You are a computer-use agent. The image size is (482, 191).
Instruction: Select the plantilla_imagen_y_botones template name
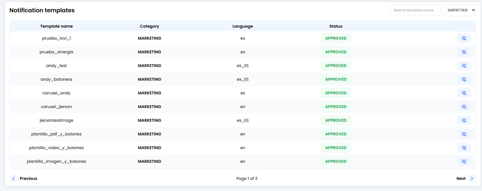56,161
